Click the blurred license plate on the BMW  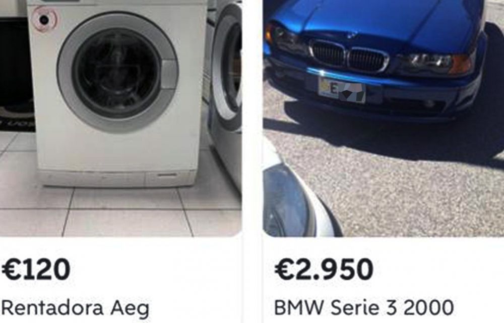pyautogui.click(x=342, y=90)
